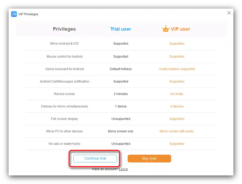Click Unsupported in No ads row
The width and height of the screenshot is (242, 184).
121,144
